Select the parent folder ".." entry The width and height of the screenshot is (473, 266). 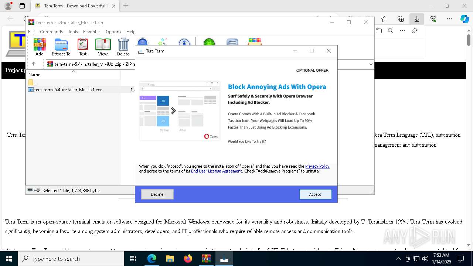33,82
